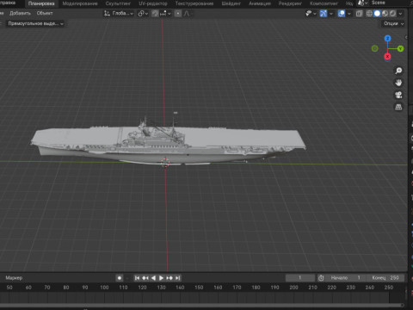413x310 pixels.
Task: Expand shading options dropdown arrow
Action: [x=400, y=14]
